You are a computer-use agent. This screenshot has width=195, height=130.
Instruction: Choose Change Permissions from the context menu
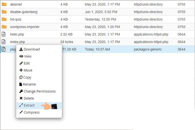[39, 91]
